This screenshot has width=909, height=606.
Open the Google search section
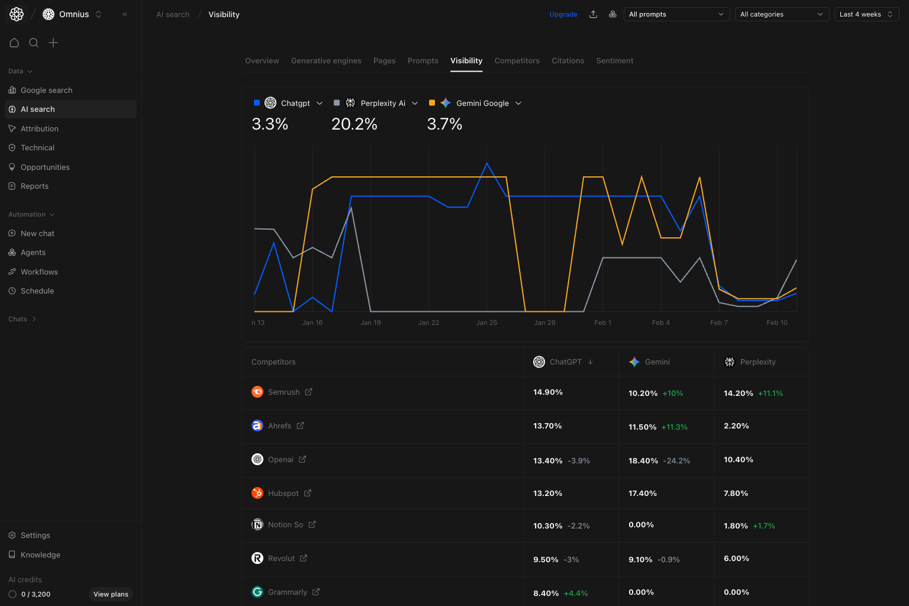[x=46, y=90]
